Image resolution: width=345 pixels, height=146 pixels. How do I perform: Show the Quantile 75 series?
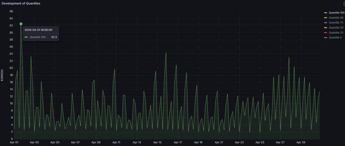[x=336, y=23]
